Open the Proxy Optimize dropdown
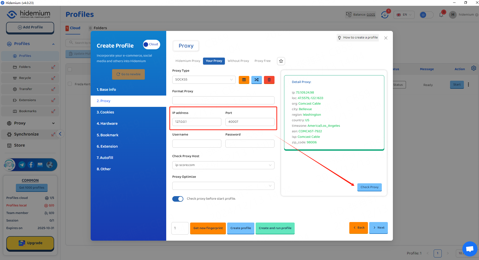Screen dimensions: 479x260 pyautogui.click(x=223, y=186)
